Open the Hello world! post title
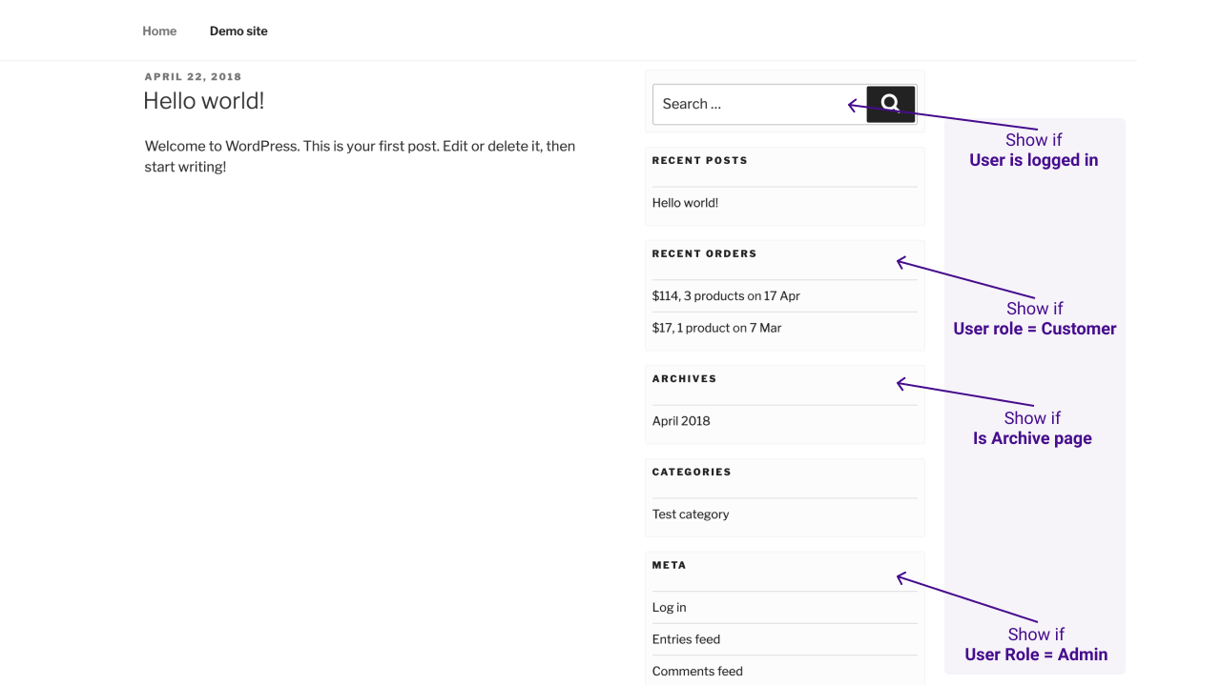This screenshot has width=1221, height=686. coord(203,101)
